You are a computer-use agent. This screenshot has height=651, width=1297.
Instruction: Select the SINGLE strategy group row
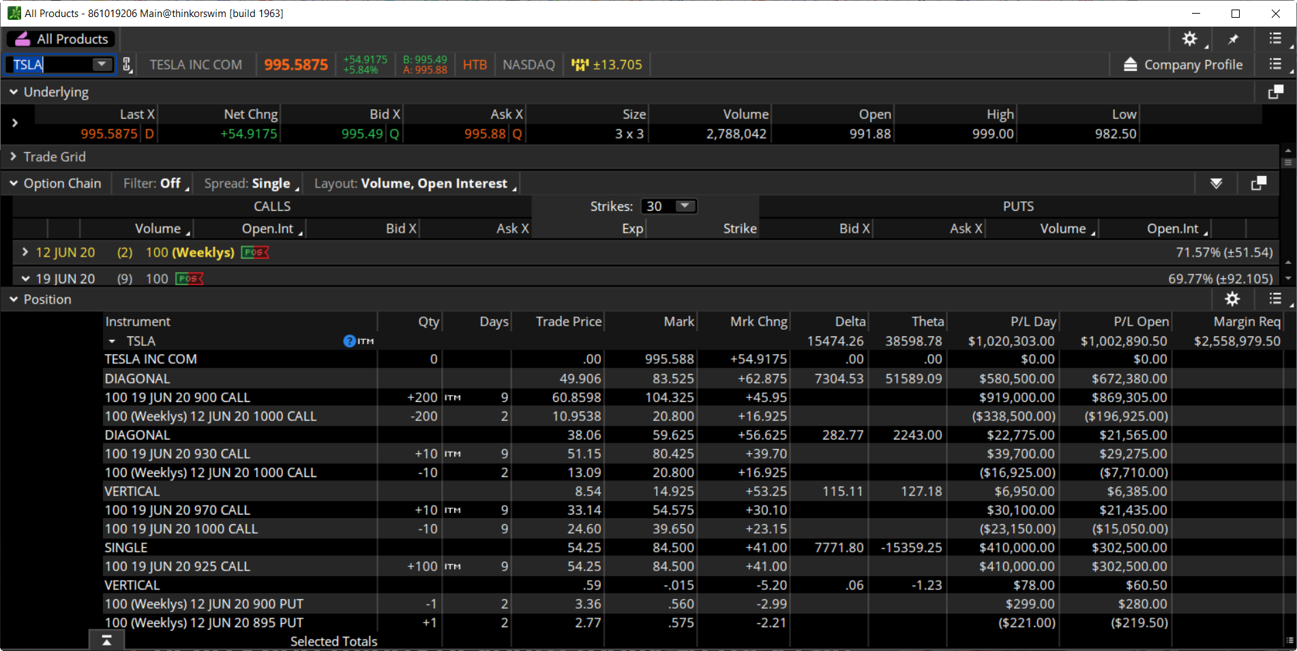[692, 547]
